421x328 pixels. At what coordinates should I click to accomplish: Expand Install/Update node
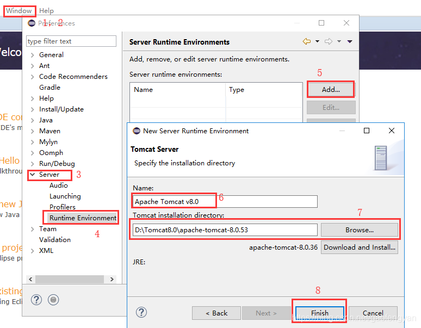pos(33,109)
